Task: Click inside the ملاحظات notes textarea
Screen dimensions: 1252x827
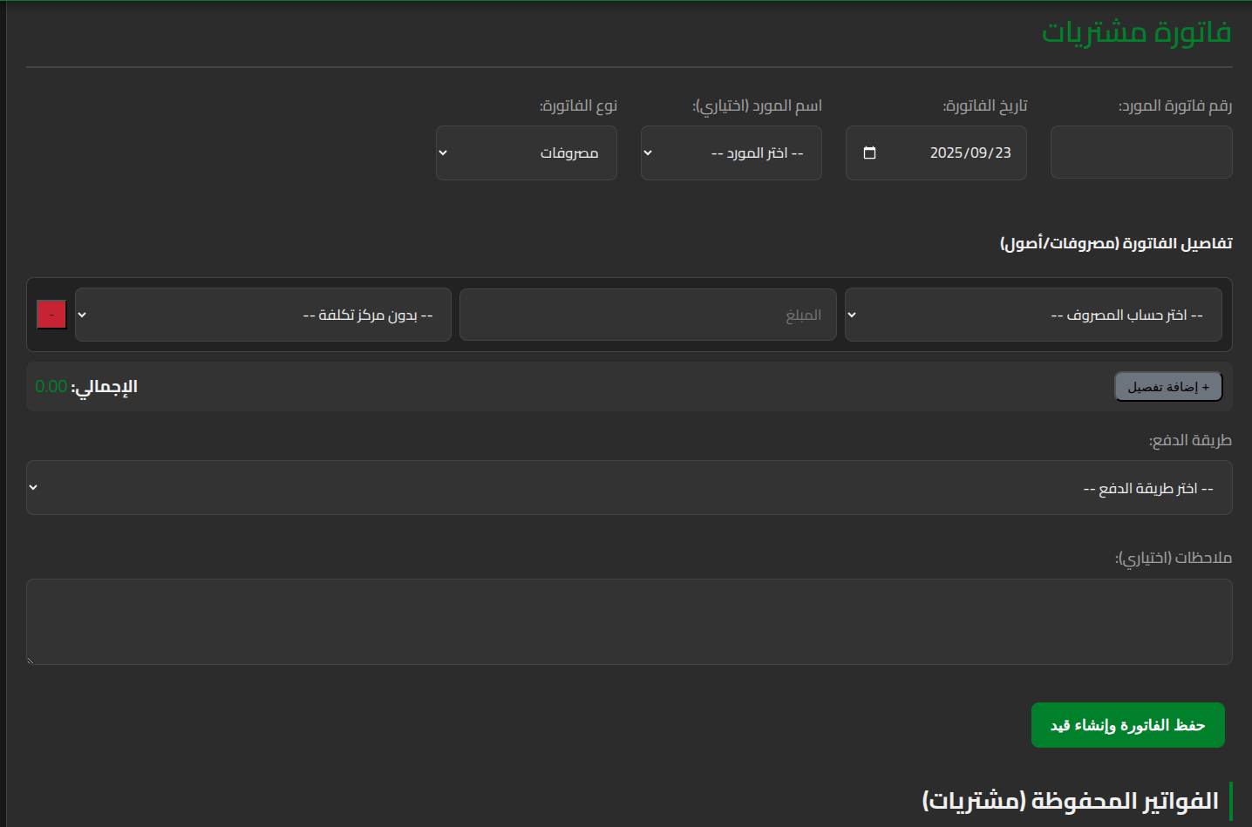Action: click(629, 621)
